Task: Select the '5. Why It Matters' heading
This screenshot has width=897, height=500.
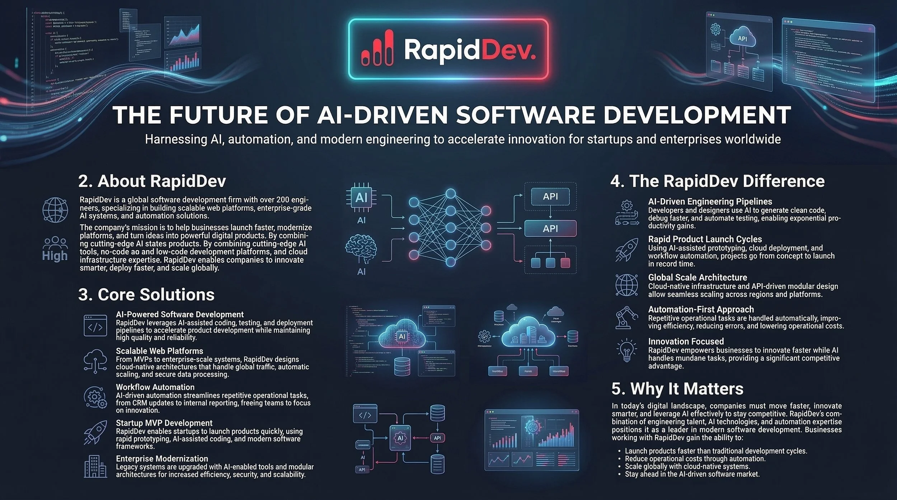Action: pyautogui.click(x=677, y=389)
